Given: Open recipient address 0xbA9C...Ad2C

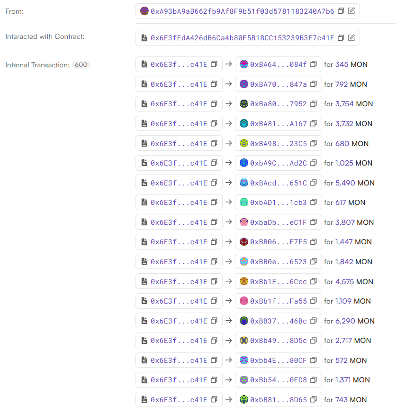Looking at the screenshot, I should tap(278, 163).
